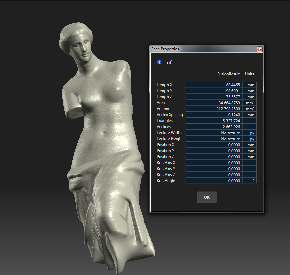Click the Units column header
The width and height of the screenshot is (290, 275).
click(x=249, y=74)
